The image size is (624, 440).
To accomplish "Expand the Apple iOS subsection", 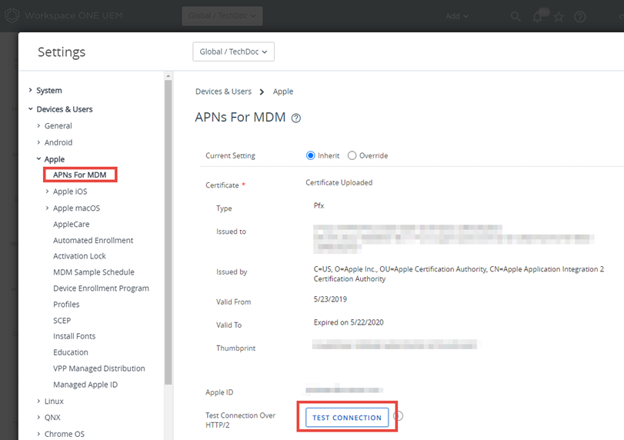I will [47, 192].
